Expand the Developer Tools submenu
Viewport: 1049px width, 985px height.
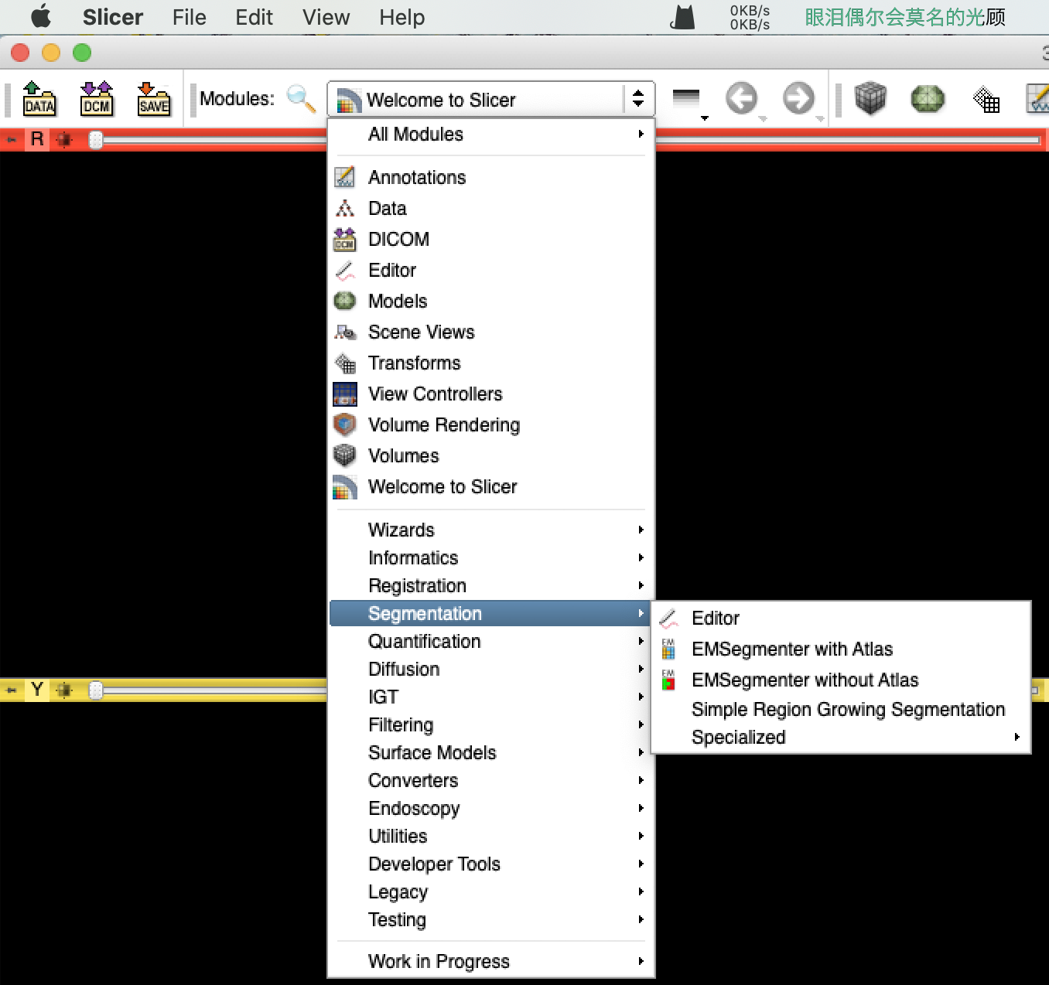pyautogui.click(x=491, y=864)
